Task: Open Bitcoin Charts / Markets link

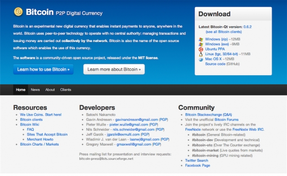Action: 39,144
